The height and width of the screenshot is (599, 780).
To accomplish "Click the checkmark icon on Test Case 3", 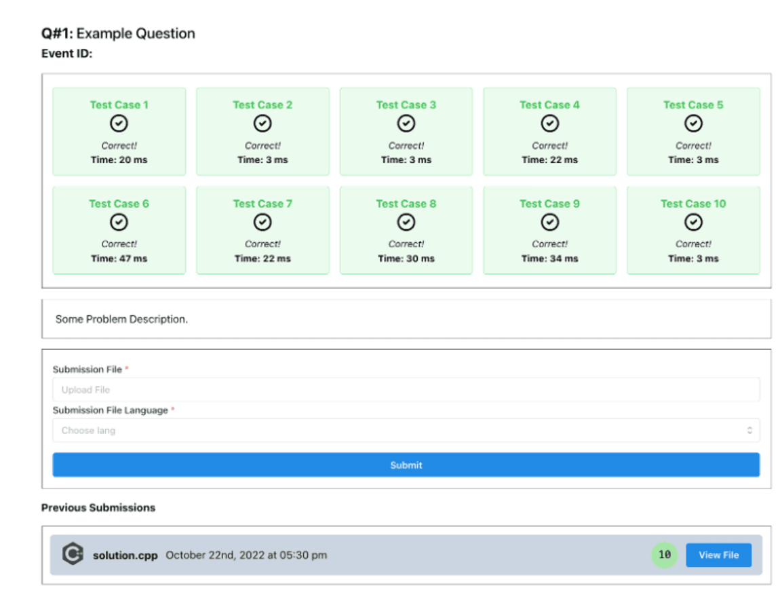I will (x=406, y=124).
